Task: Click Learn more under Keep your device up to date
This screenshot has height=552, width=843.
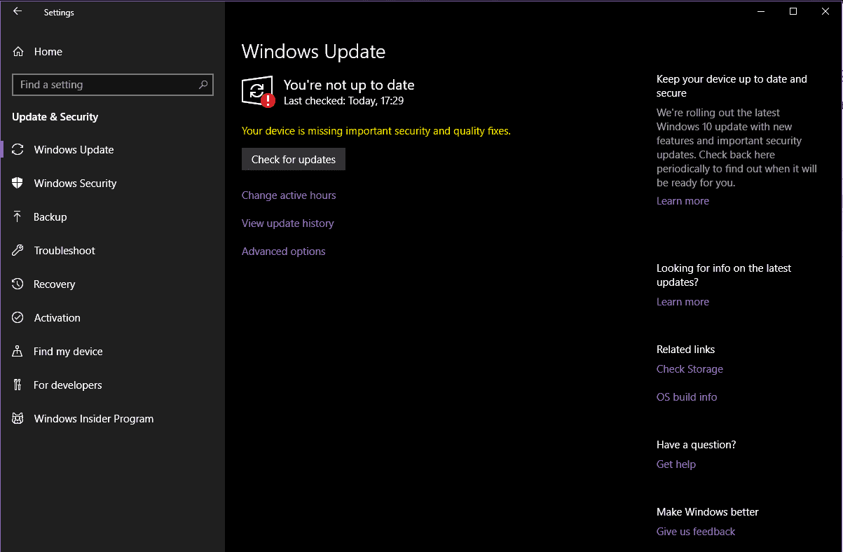Action: [683, 201]
